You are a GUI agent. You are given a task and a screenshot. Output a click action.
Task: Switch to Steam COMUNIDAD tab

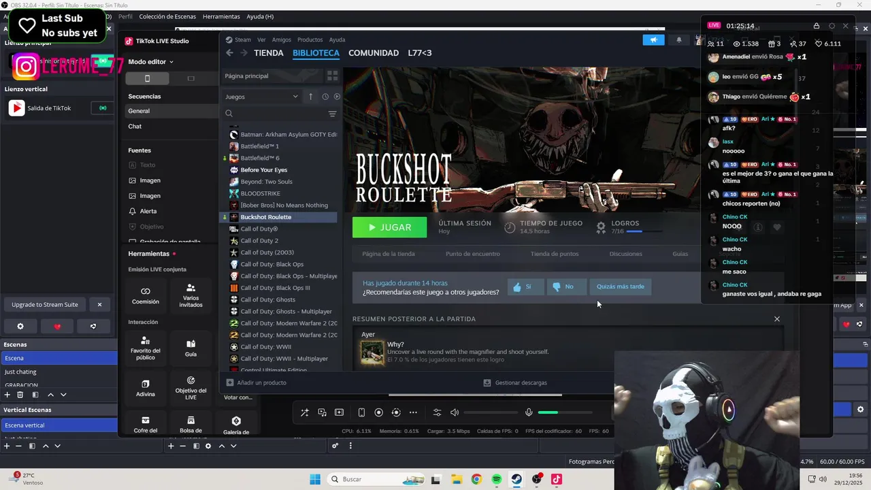pyautogui.click(x=374, y=52)
